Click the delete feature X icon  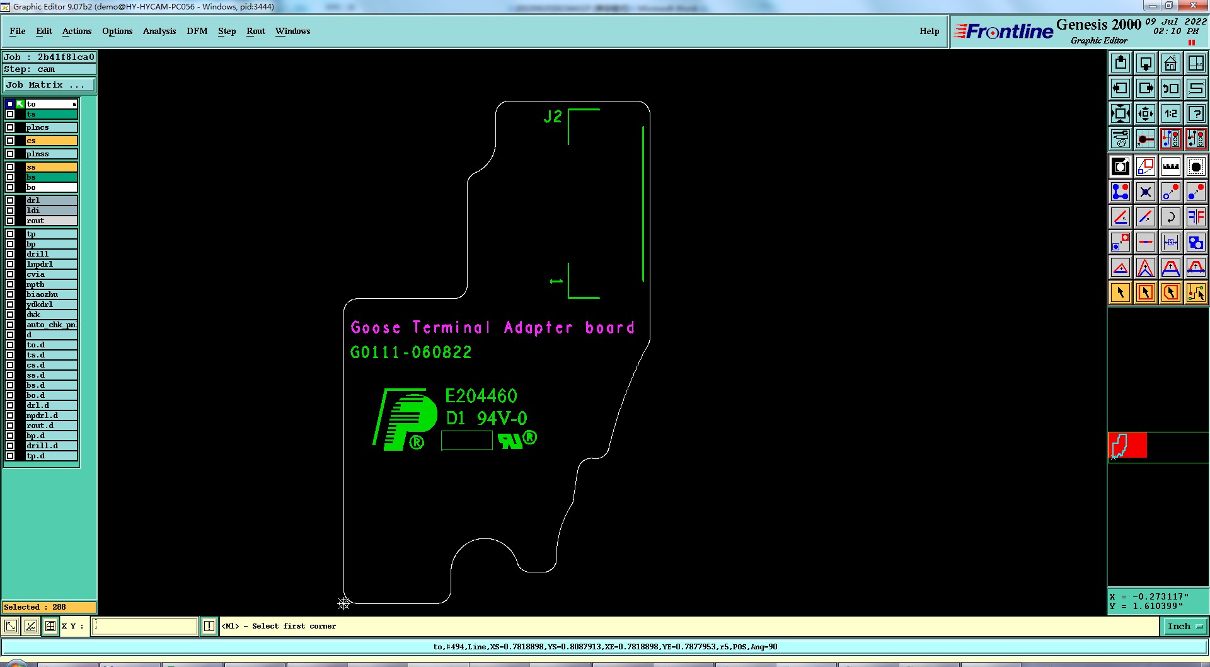pyautogui.click(x=1146, y=192)
